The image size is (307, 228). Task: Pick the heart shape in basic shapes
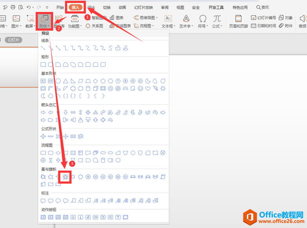tap(148, 88)
